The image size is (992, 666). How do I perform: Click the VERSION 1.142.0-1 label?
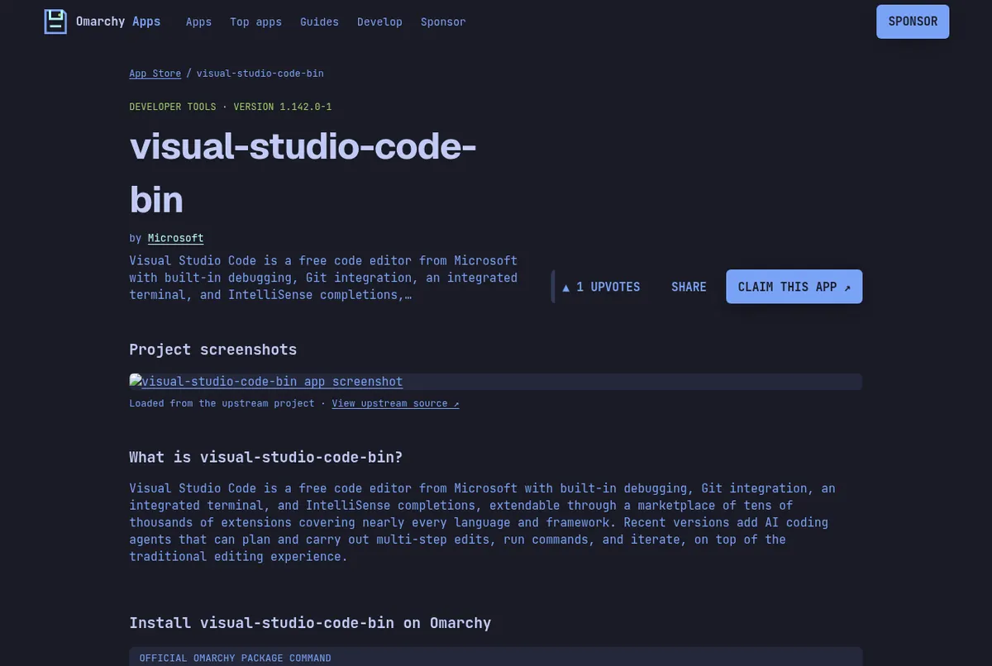[x=283, y=107]
